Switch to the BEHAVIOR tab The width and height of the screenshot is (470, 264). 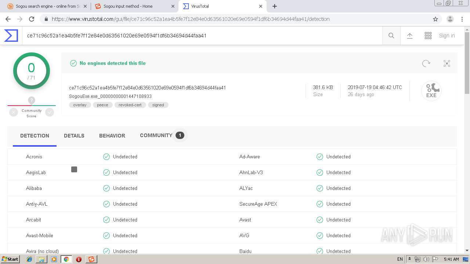(112, 136)
